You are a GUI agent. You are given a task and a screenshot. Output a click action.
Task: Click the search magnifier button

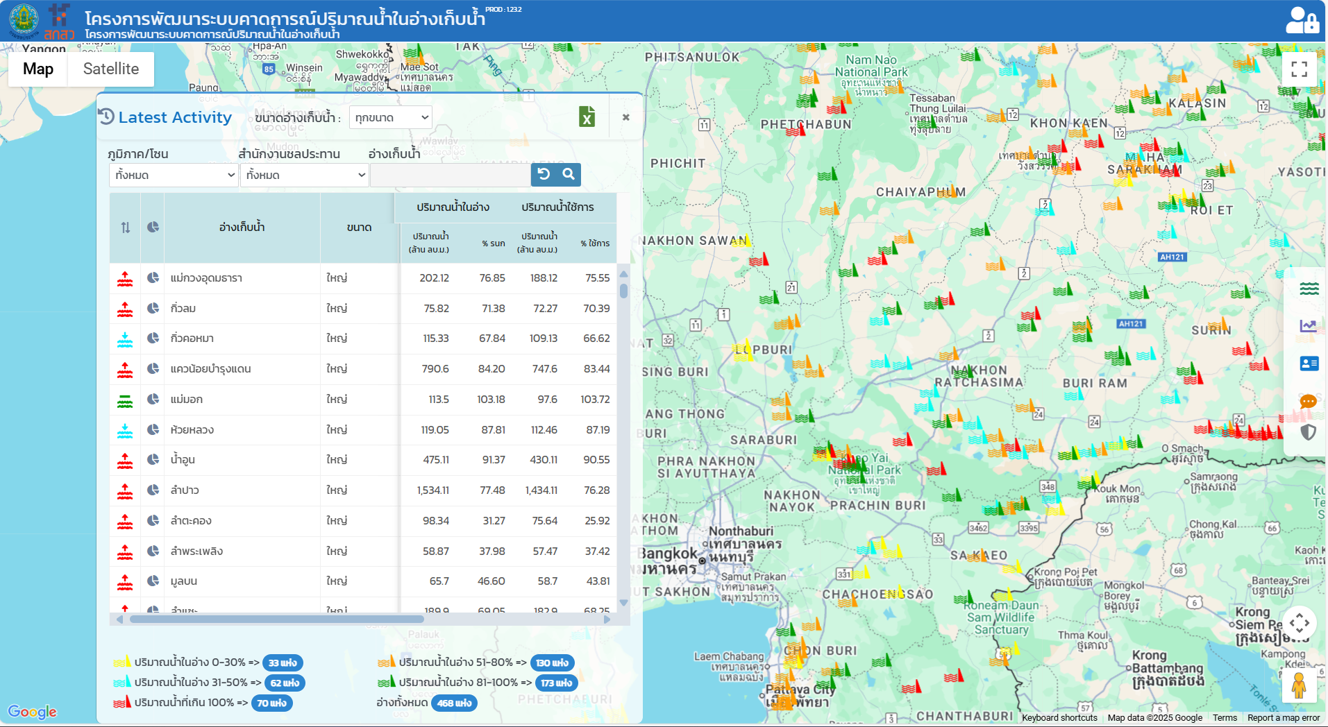569,175
